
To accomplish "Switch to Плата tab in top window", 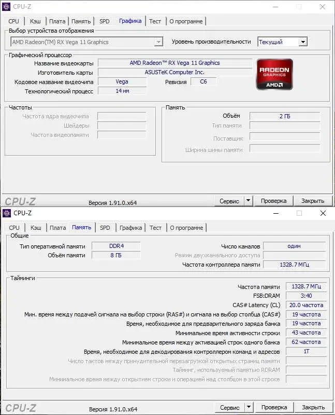I will coord(57,21).
